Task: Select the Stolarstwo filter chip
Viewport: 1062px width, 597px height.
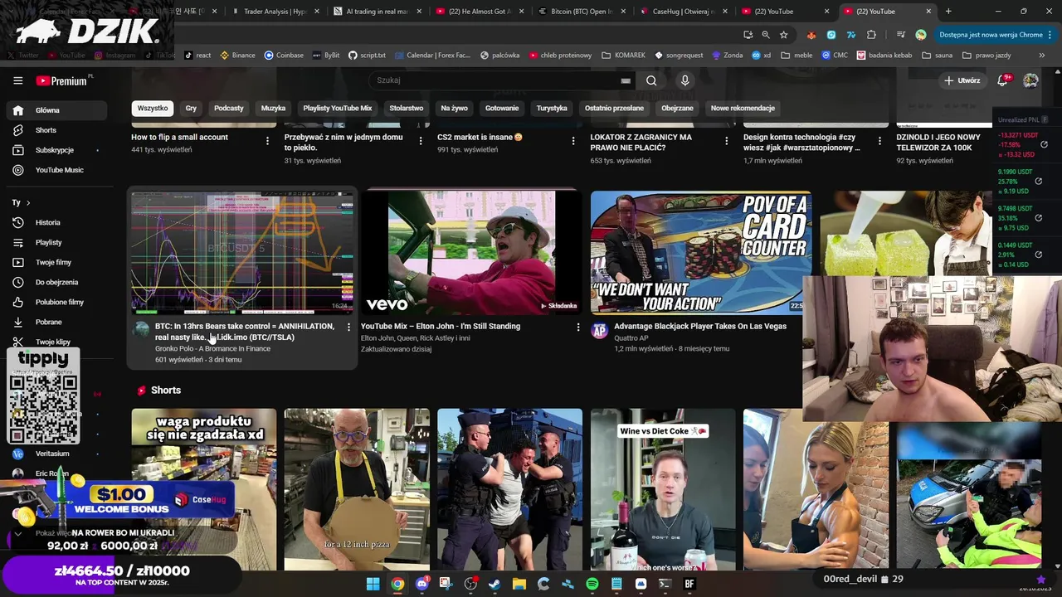Action: pos(407,108)
